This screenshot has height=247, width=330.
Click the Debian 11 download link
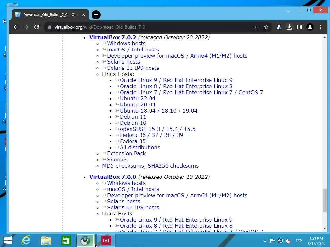(133, 117)
